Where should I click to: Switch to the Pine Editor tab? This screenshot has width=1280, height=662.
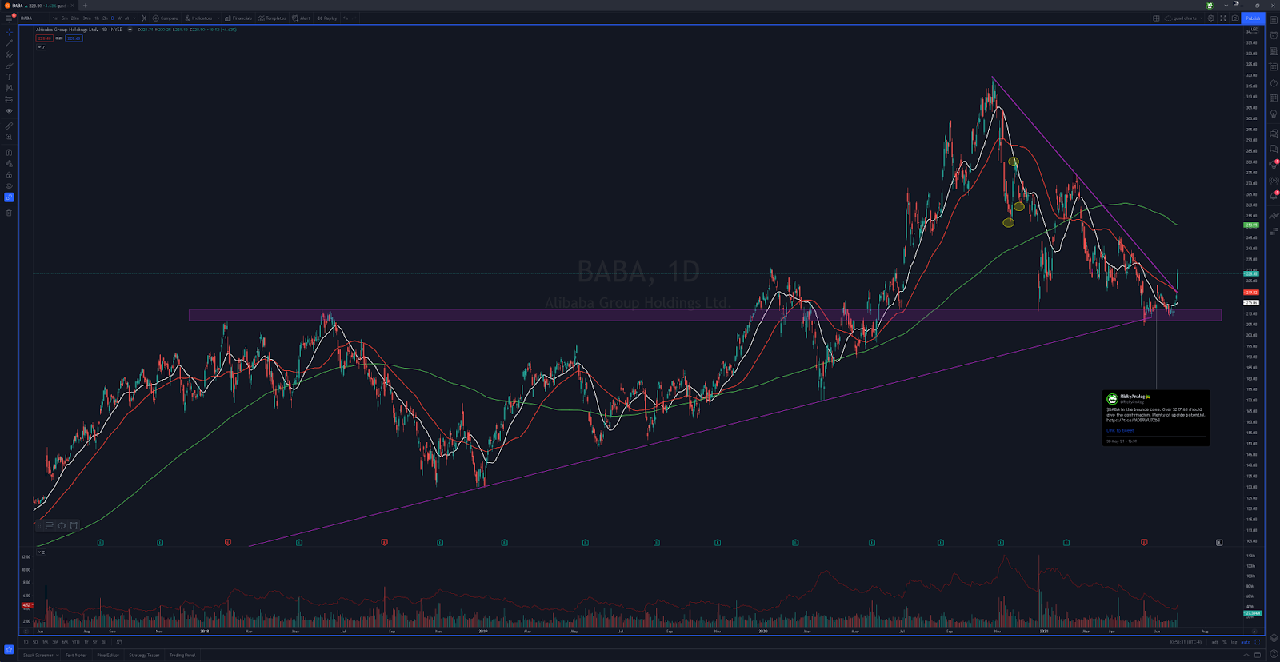pyautogui.click(x=108, y=656)
